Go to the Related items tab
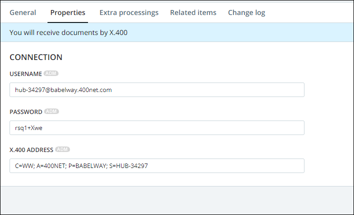The height and width of the screenshot is (215, 354). pyautogui.click(x=193, y=12)
